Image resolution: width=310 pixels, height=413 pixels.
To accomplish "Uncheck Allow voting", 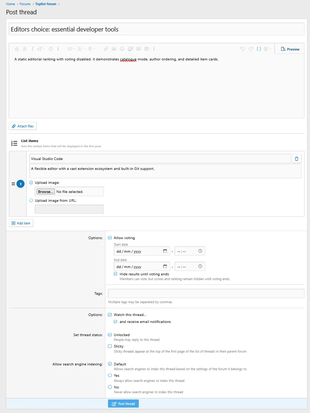I will [110, 238].
